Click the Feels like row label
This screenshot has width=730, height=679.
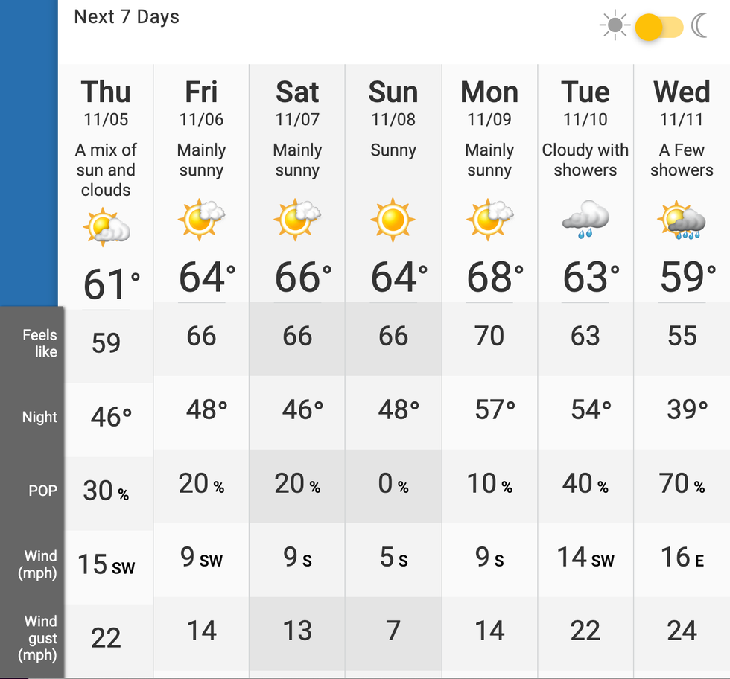[x=39, y=343]
